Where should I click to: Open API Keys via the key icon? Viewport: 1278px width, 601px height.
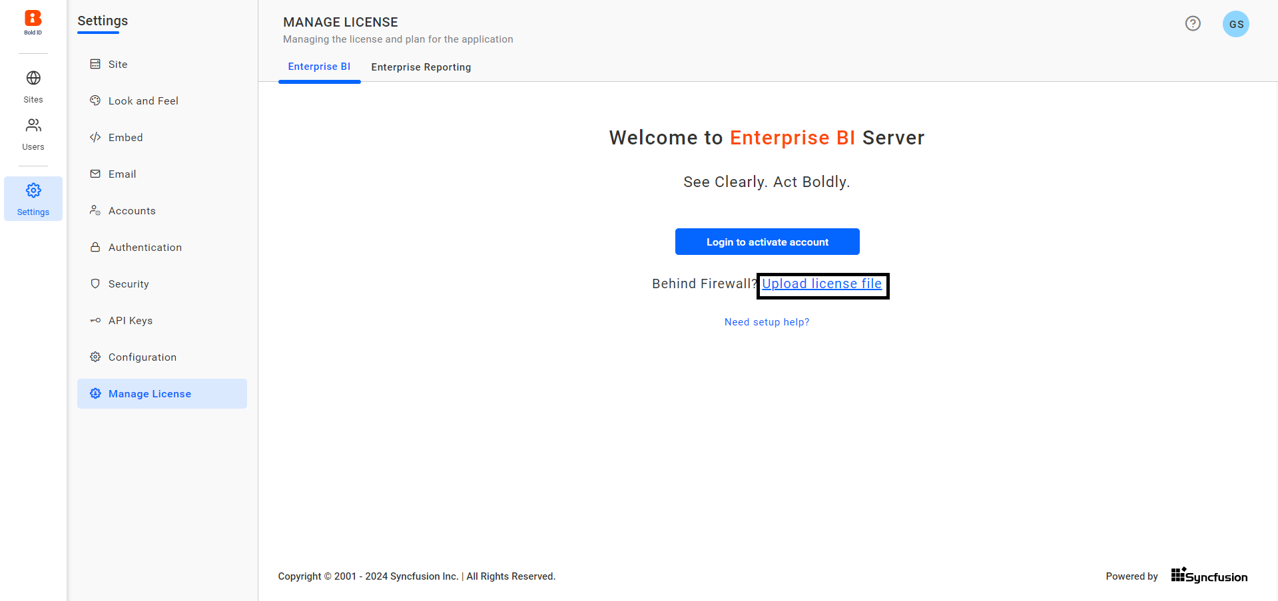tap(96, 320)
